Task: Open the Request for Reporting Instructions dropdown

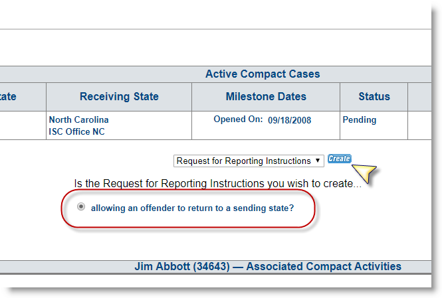Action: pyautogui.click(x=249, y=161)
